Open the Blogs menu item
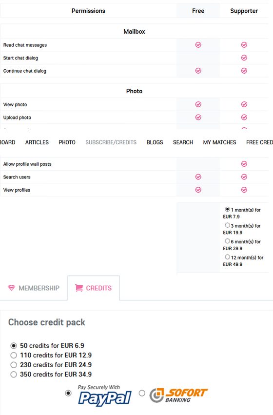 (x=155, y=142)
